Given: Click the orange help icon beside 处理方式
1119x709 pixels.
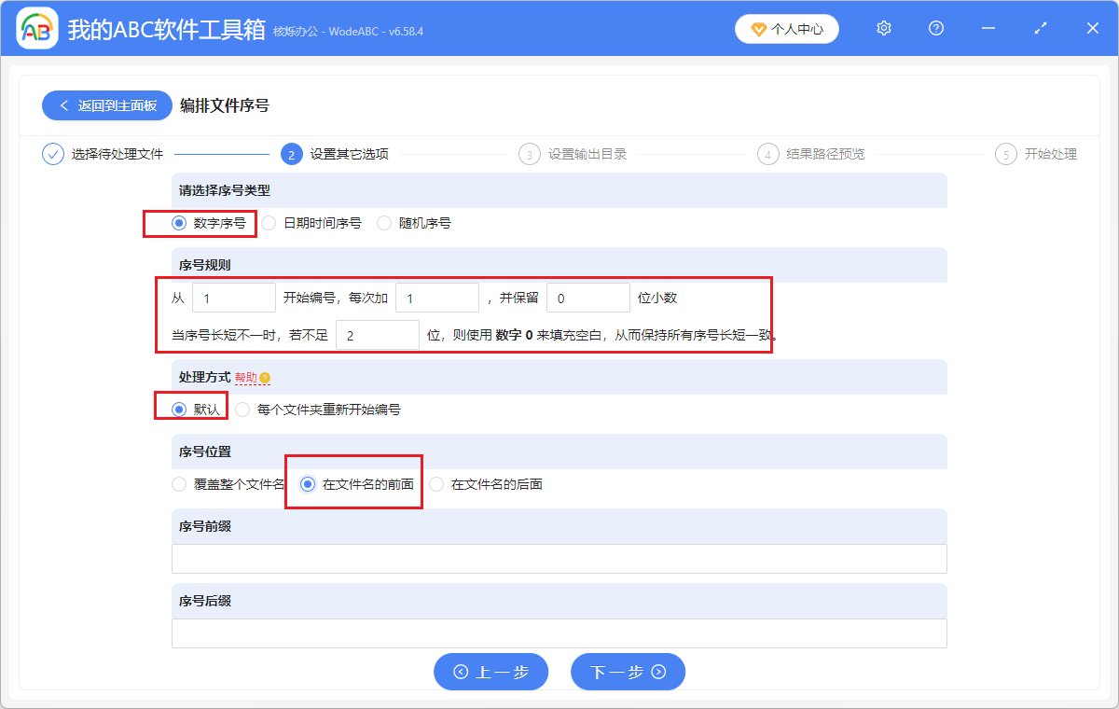Looking at the screenshot, I should [266, 377].
